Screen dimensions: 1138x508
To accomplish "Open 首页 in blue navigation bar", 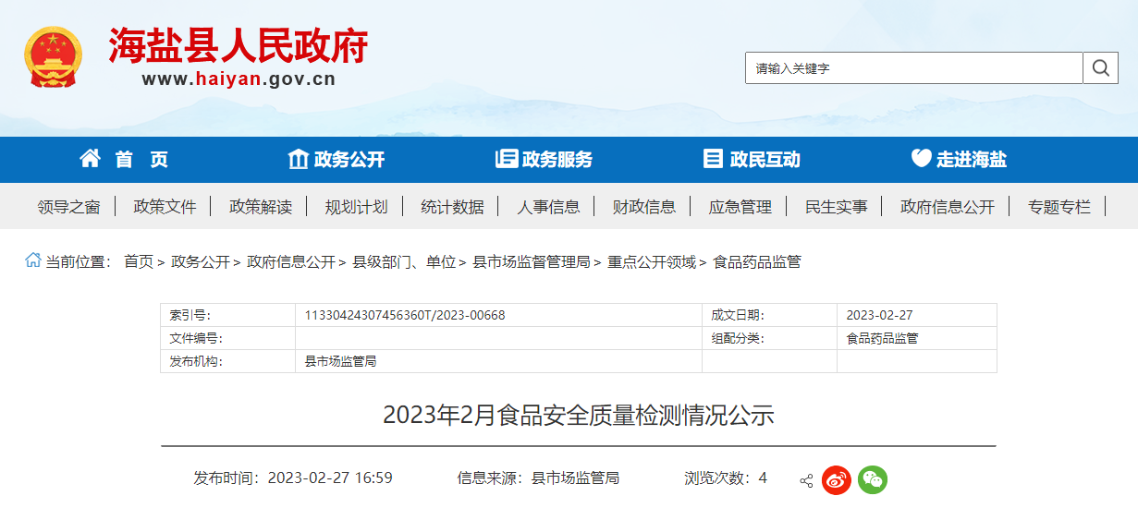I will pyautogui.click(x=124, y=160).
